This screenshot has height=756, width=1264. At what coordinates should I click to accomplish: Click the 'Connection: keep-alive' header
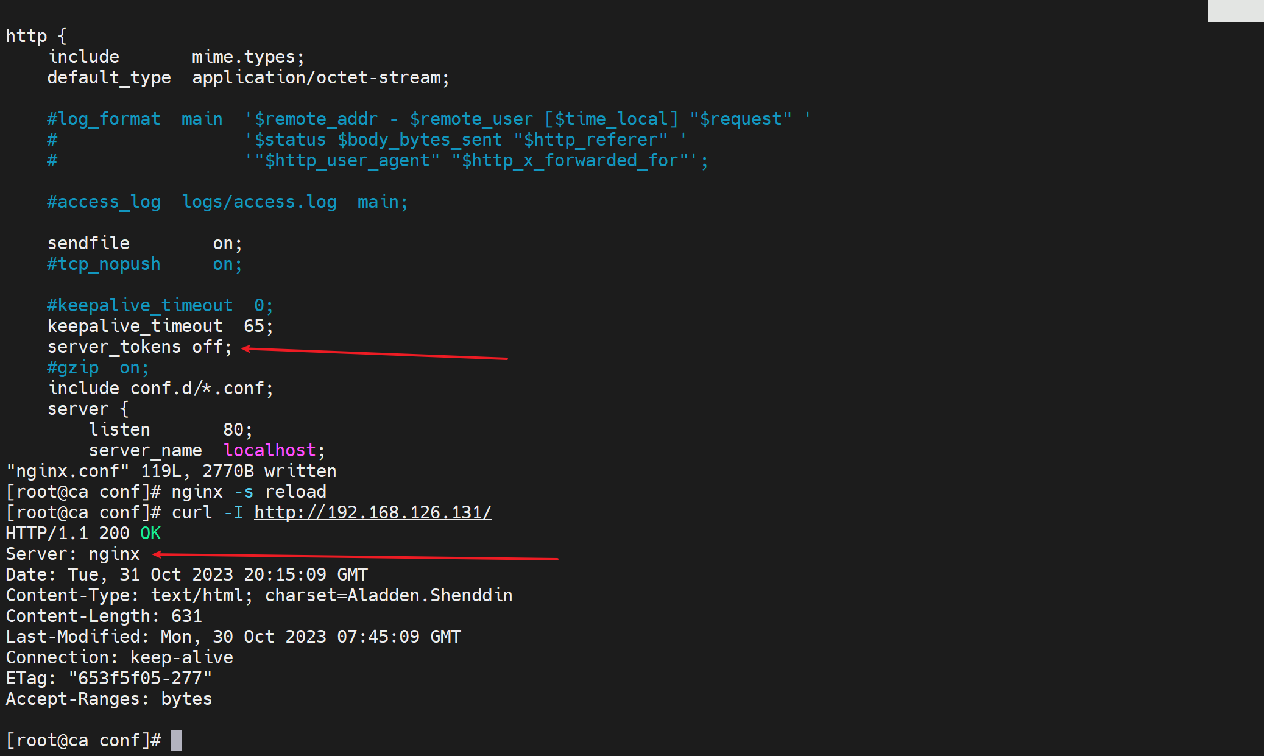click(119, 657)
